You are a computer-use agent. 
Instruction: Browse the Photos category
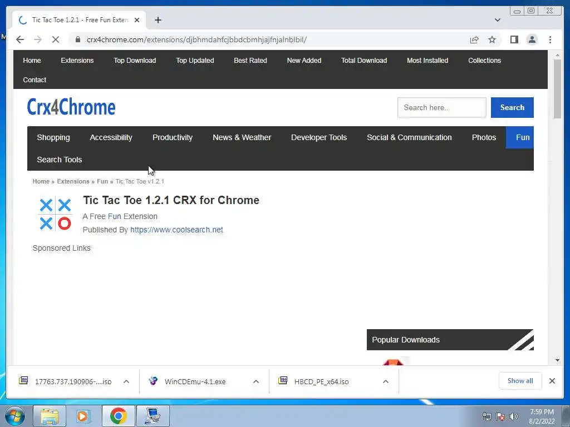pos(484,137)
